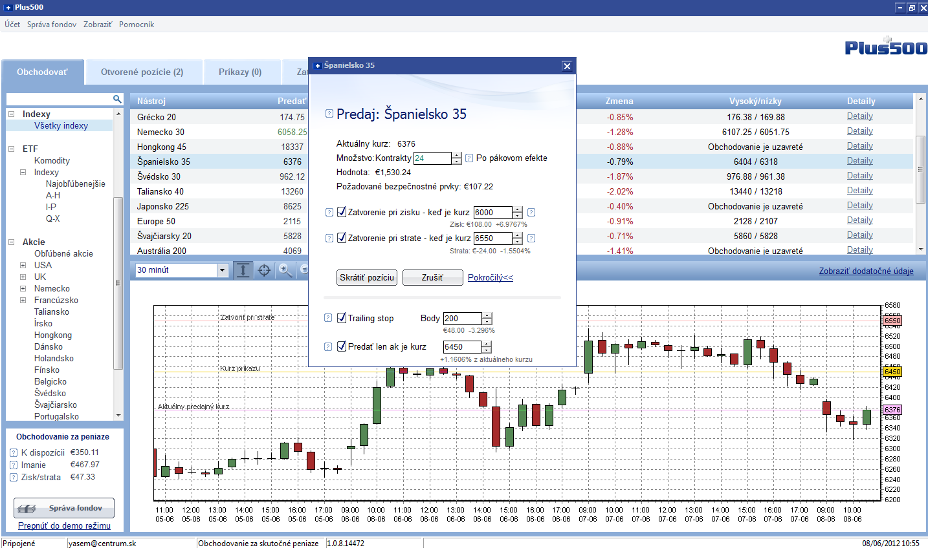Select Všetky indexy in the sidebar

(x=61, y=126)
